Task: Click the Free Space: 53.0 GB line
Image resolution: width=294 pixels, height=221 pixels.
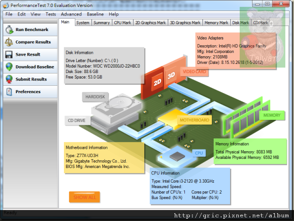Action: [x=84, y=77]
